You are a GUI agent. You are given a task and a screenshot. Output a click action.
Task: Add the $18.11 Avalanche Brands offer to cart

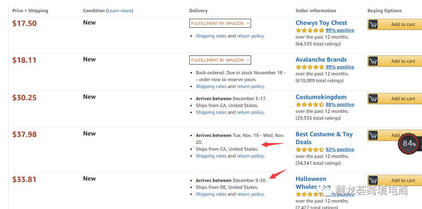pos(403,61)
